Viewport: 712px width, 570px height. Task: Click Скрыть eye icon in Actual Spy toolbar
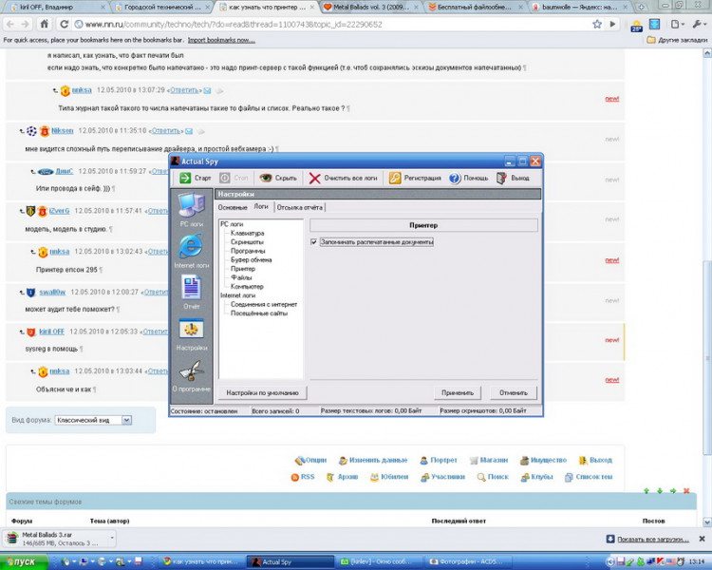[278, 178]
